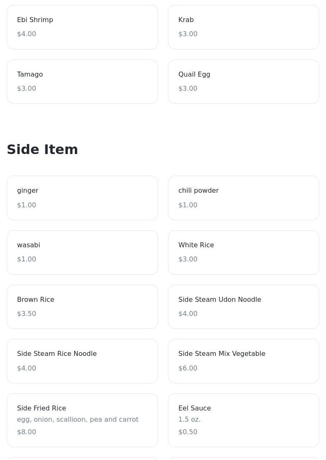The width and height of the screenshot is (326, 460).
Task: Select the Ebi Shrimp menu item
Action: 82,27
